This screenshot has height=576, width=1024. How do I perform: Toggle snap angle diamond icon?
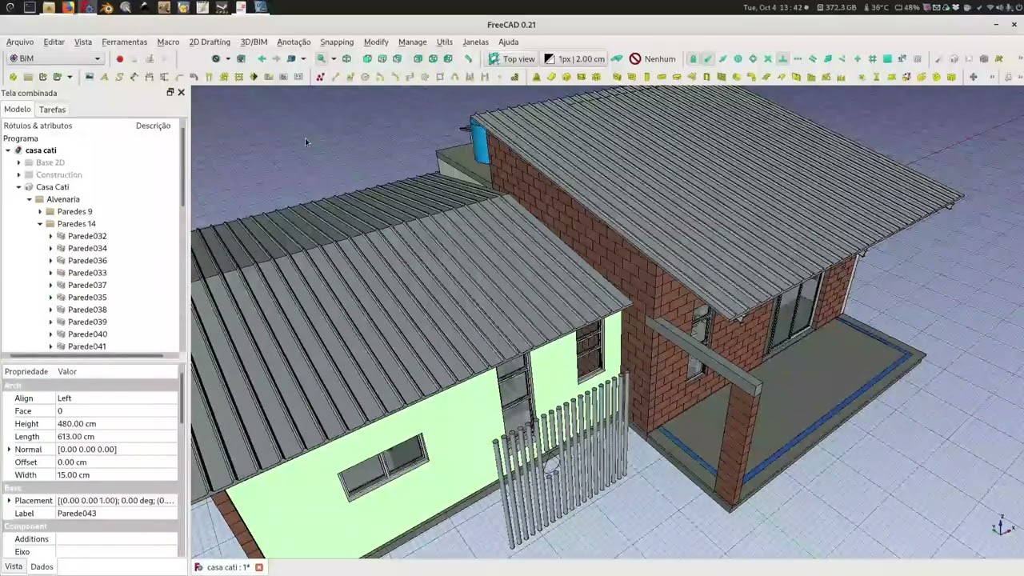[x=753, y=58]
